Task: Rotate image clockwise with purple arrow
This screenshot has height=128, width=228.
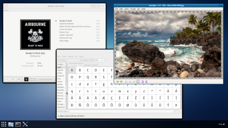Action: [x=147, y=82]
